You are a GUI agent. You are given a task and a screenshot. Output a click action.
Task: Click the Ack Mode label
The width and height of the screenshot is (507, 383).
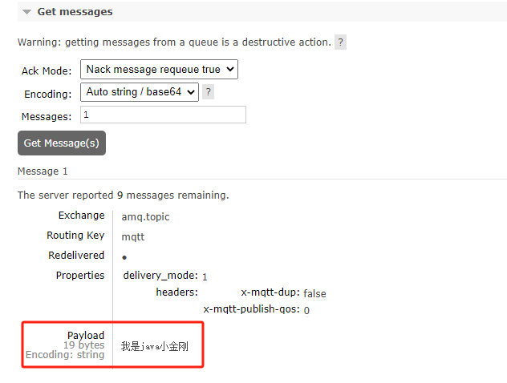click(x=47, y=71)
